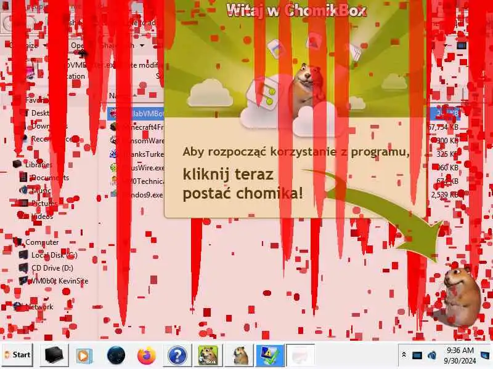Open the blue question mark help icon
The width and height of the screenshot is (493, 369).
coord(177,355)
